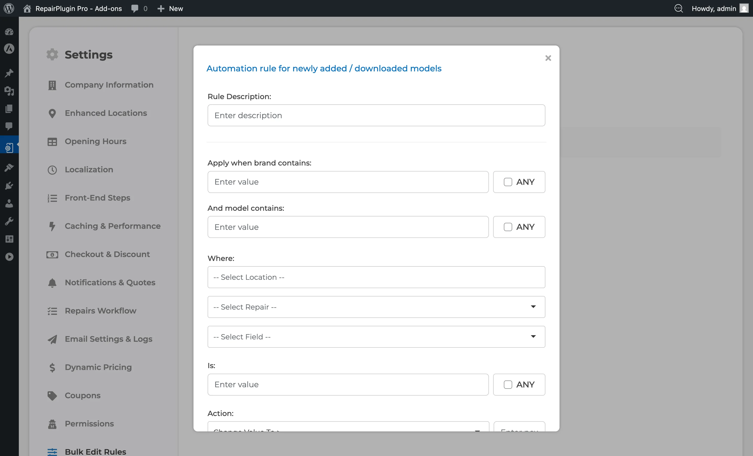The height and width of the screenshot is (456, 753).
Task: Expand the Select Field dropdown
Action: point(375,337)
